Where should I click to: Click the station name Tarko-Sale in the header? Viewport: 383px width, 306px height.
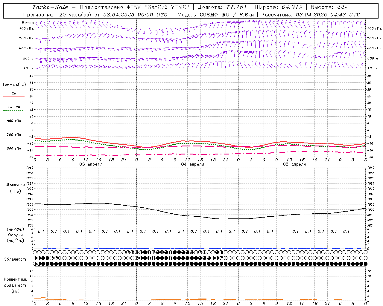pos(50,7)
